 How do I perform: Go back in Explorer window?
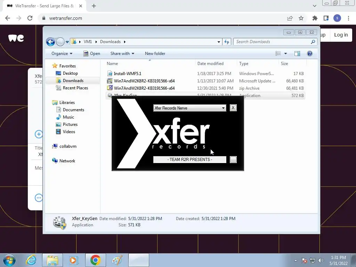click(50, 42)
